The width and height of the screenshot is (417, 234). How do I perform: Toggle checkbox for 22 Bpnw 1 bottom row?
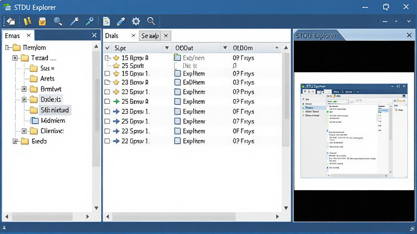107,141
